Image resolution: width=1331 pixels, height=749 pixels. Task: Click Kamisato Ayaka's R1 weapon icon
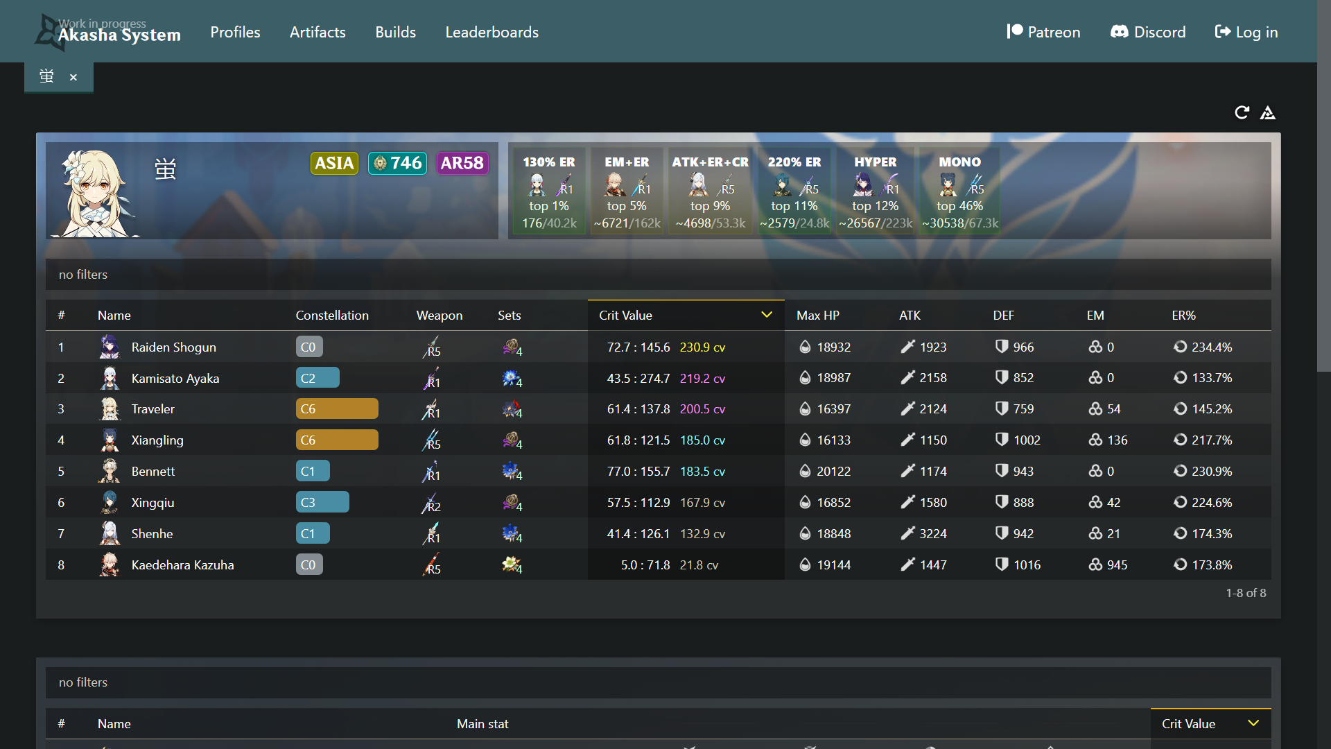coord(431,378)
